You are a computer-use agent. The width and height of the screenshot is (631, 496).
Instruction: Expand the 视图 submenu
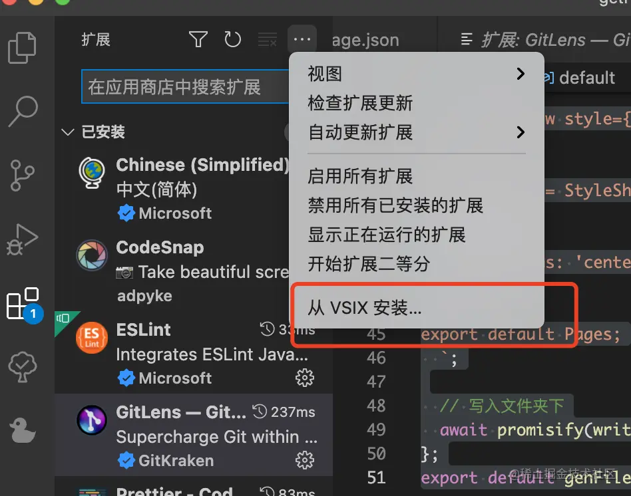[x=417, y=74]
